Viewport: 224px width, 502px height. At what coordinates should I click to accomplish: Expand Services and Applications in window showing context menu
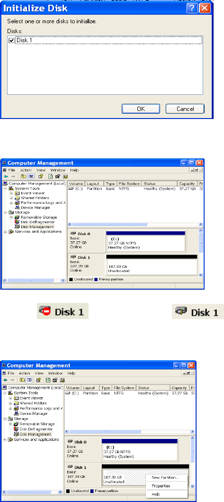click(x=5, y=439)
